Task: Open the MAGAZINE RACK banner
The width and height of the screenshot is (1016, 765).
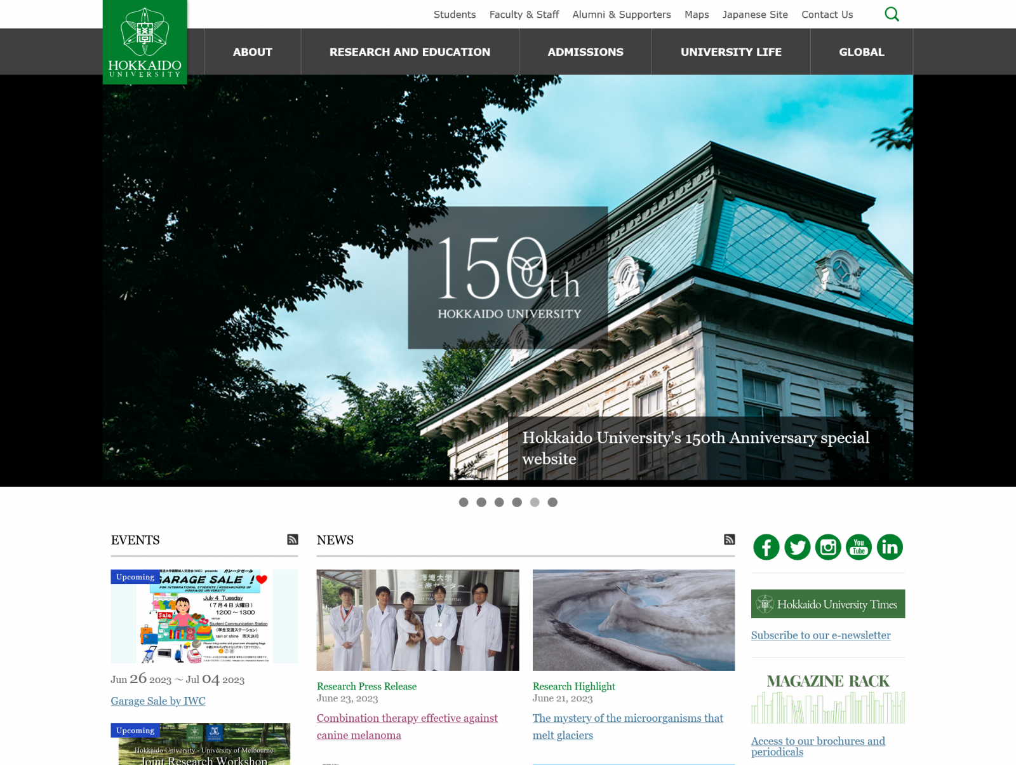Action: (828, 698)
